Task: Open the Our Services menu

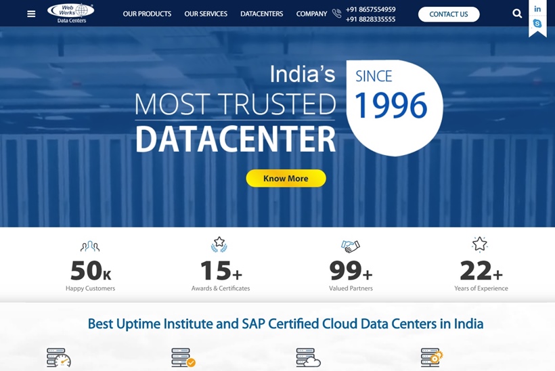Action: pyautogui.click(x=206, y=14)
